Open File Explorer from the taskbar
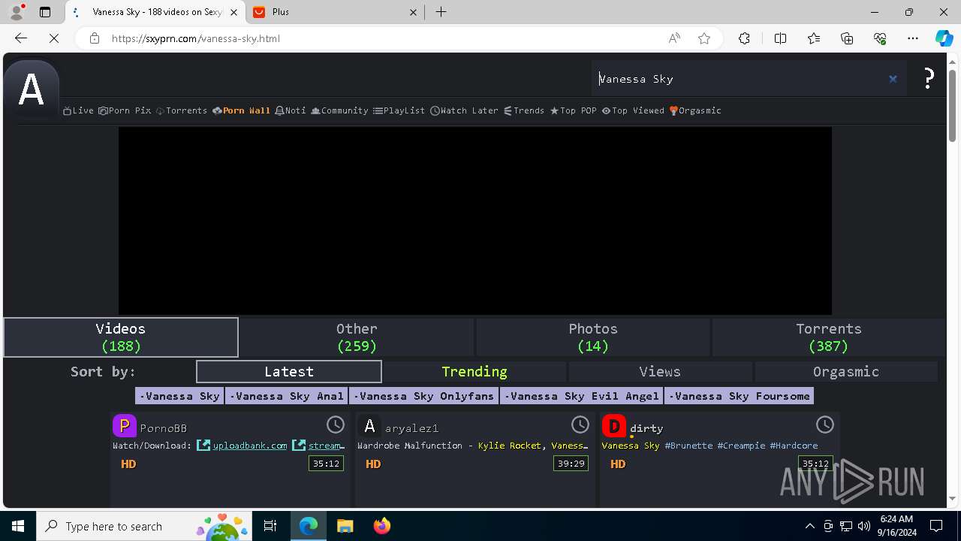The image size is (961, 541). [x=345, y=526]
